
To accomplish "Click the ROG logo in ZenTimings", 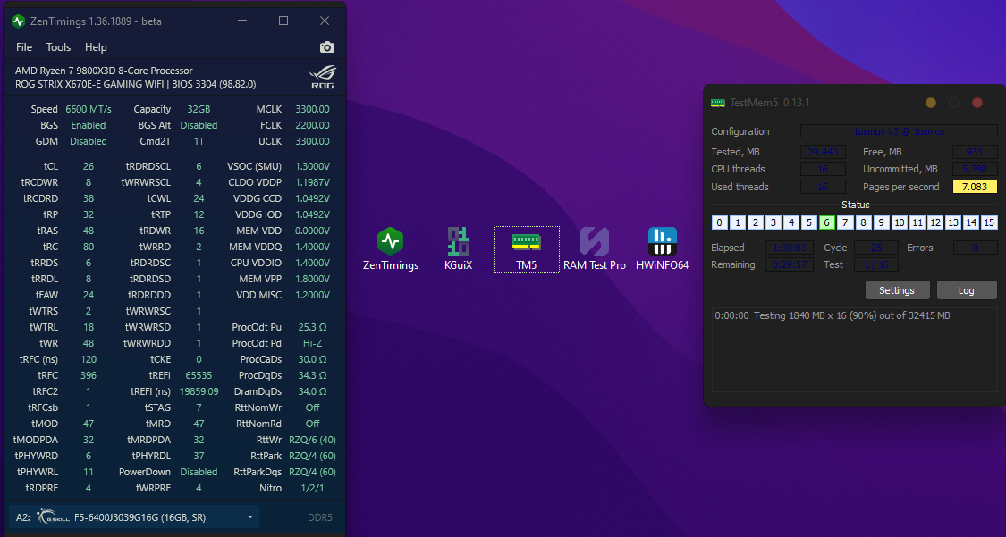I will point(322,77).
